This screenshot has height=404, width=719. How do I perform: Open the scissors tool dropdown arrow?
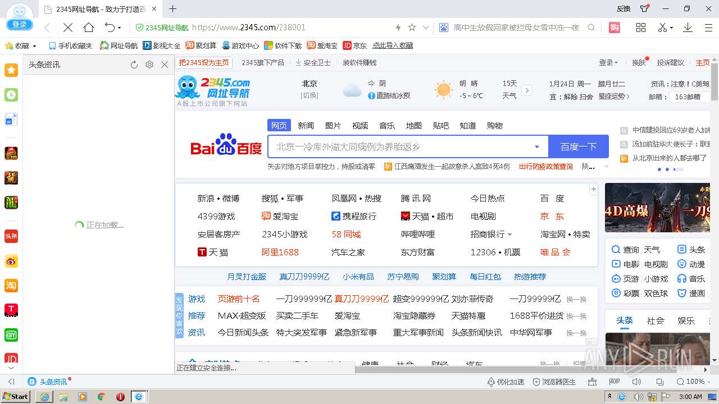coord(671,28)
